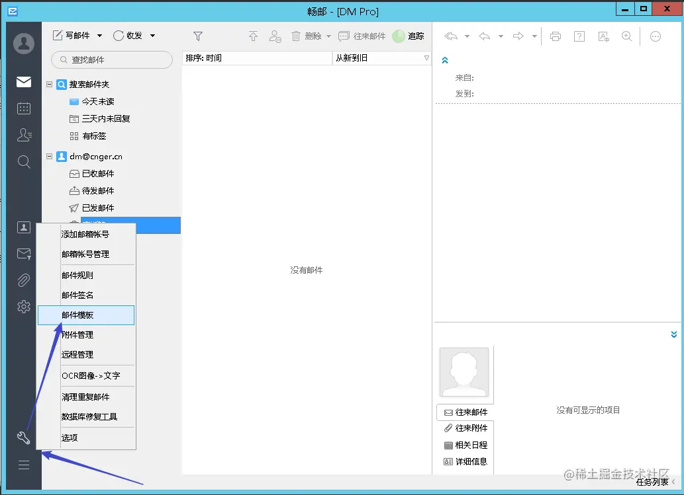Screen dimensions: 684x495
Task: Click the mail filter funnel icon
Action: coord(197,36)
